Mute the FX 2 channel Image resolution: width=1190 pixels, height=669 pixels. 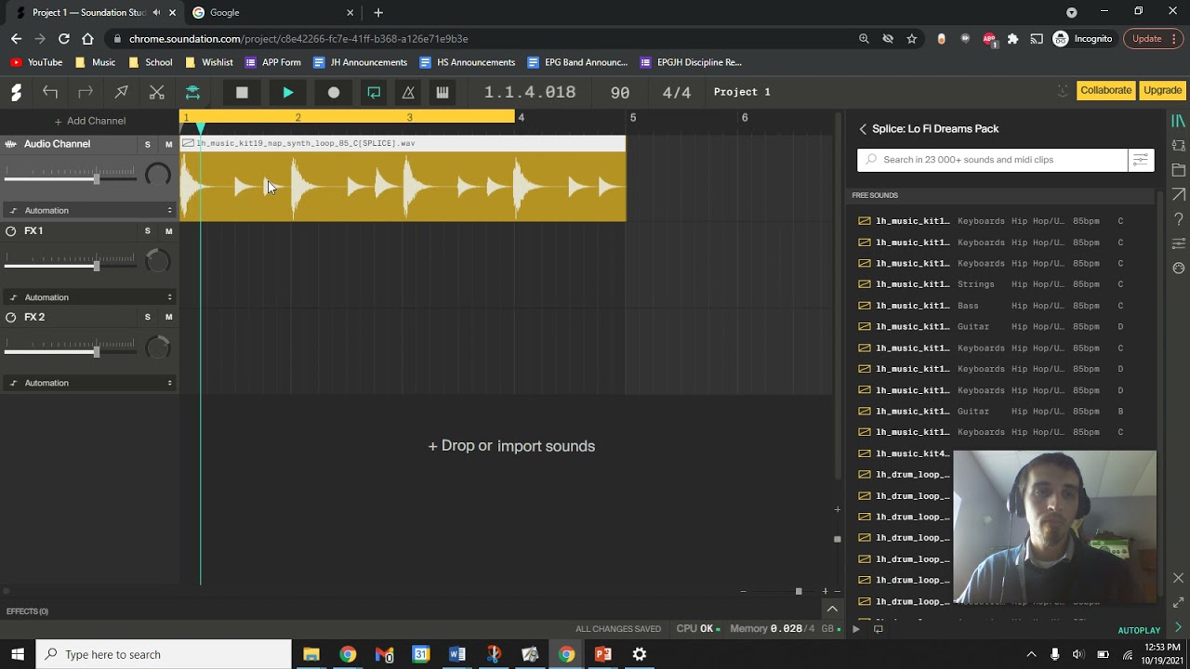168,317
